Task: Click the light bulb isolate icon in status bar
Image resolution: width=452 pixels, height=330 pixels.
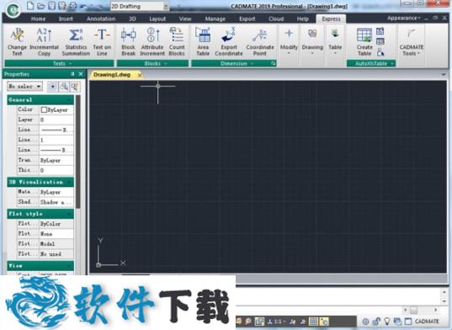Action: coord(386,321)
